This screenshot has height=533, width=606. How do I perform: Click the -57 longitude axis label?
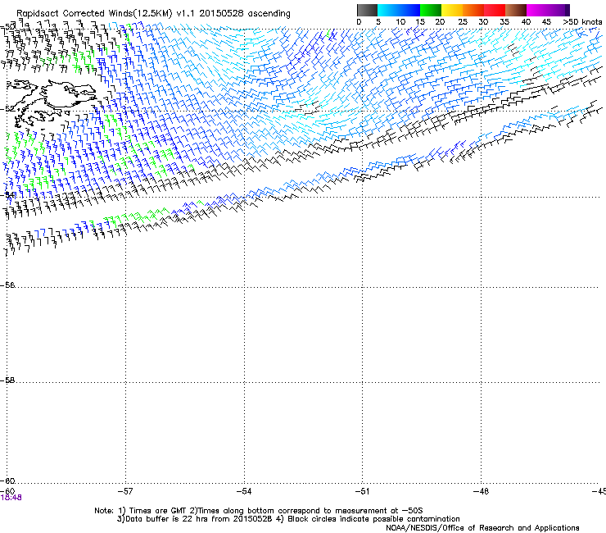pyautogui.click(x=124, y=491)
